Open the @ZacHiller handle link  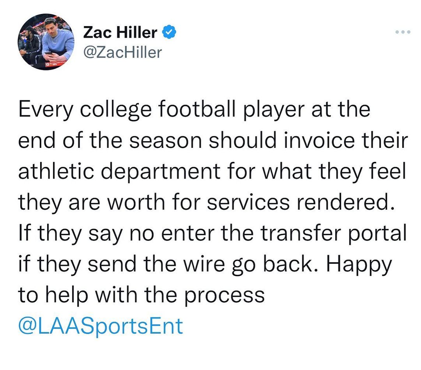pos(122,52)
